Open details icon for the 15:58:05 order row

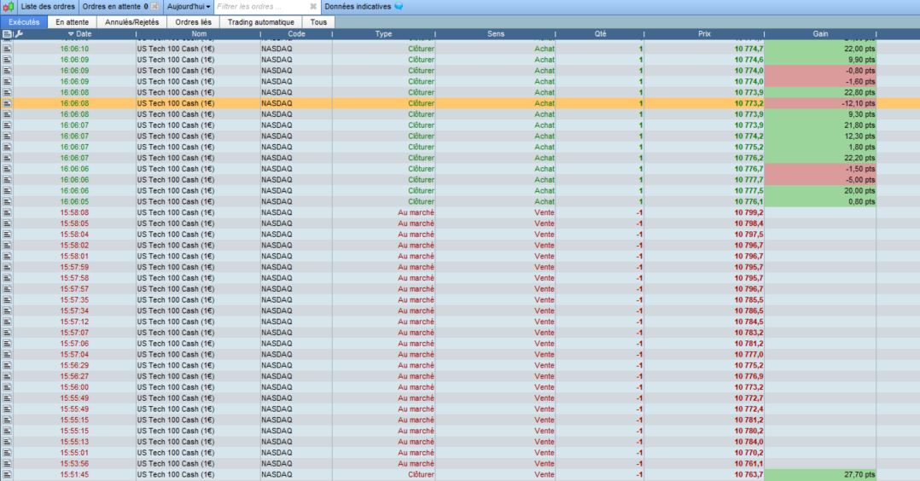click(7, 223)
